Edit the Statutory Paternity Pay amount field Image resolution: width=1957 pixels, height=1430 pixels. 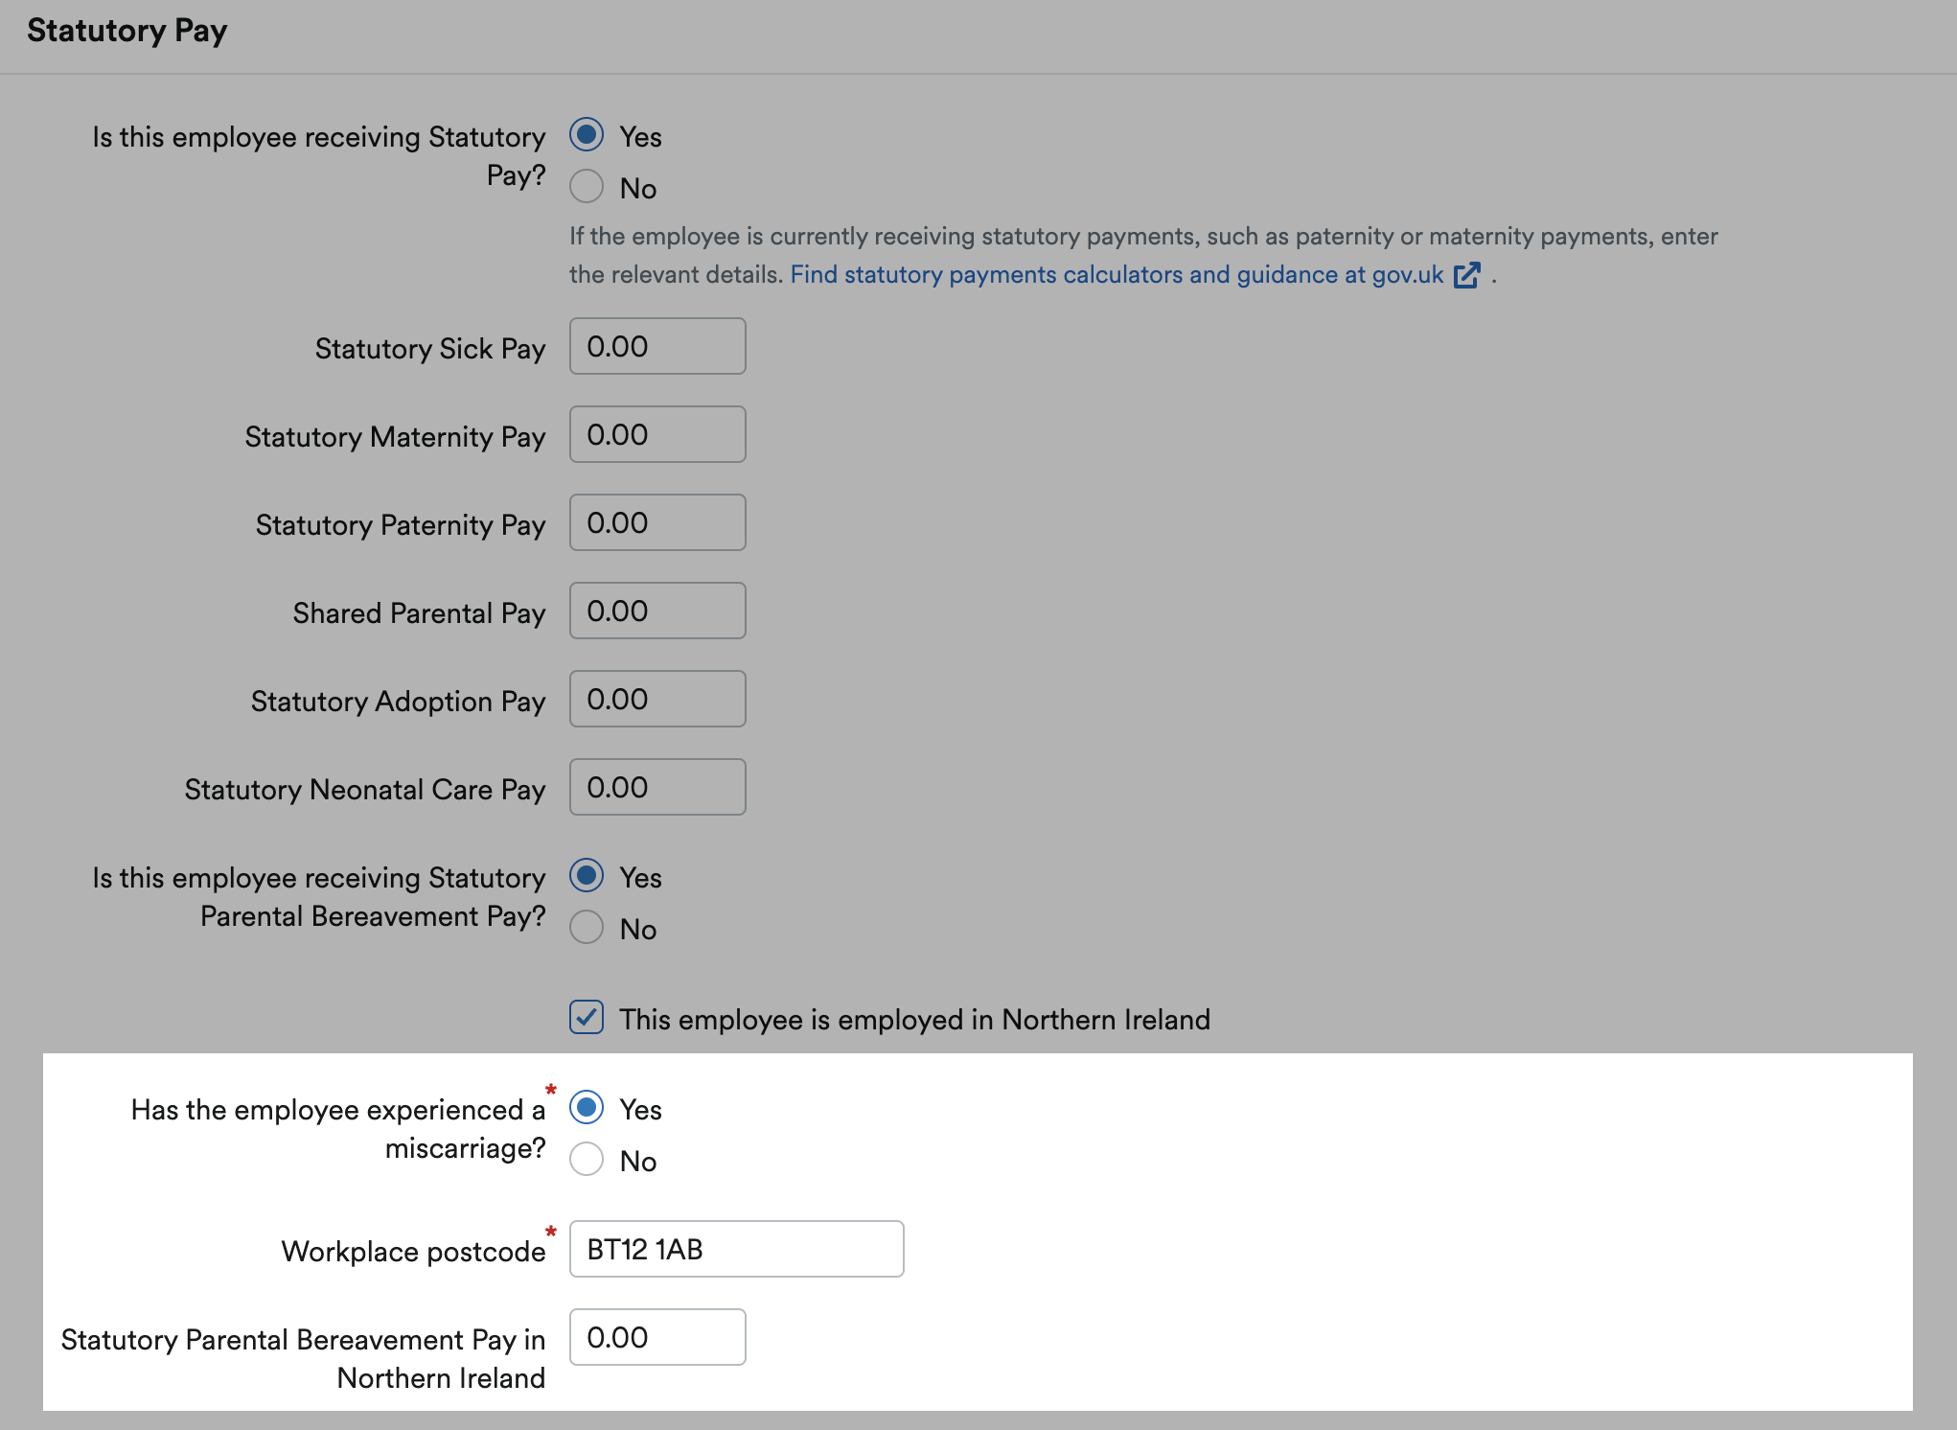click(657, 522)
